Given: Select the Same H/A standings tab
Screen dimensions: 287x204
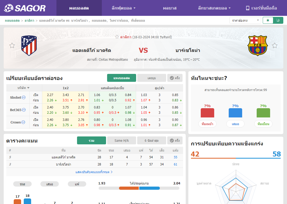Looking at the screenshot, I should pyautogui.click(x=122, y=140).
